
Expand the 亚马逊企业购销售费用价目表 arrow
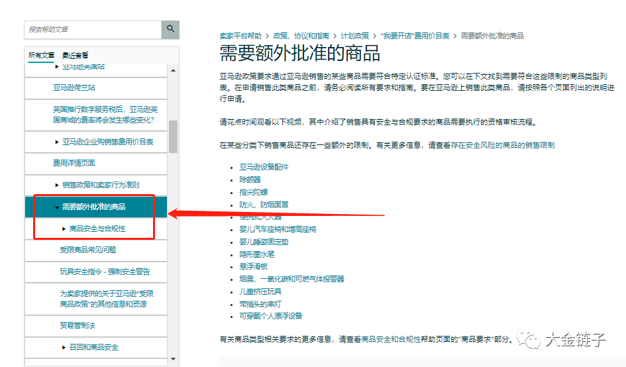tap(57, 142)
